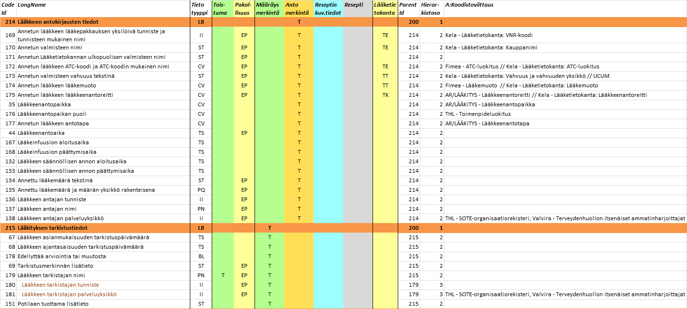Select the 'Lääkkeen antajan nimi' cell
Screen dimensions: 687x309
click(103, 209)
